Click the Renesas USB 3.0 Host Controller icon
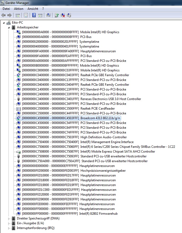 coord(19,99)
